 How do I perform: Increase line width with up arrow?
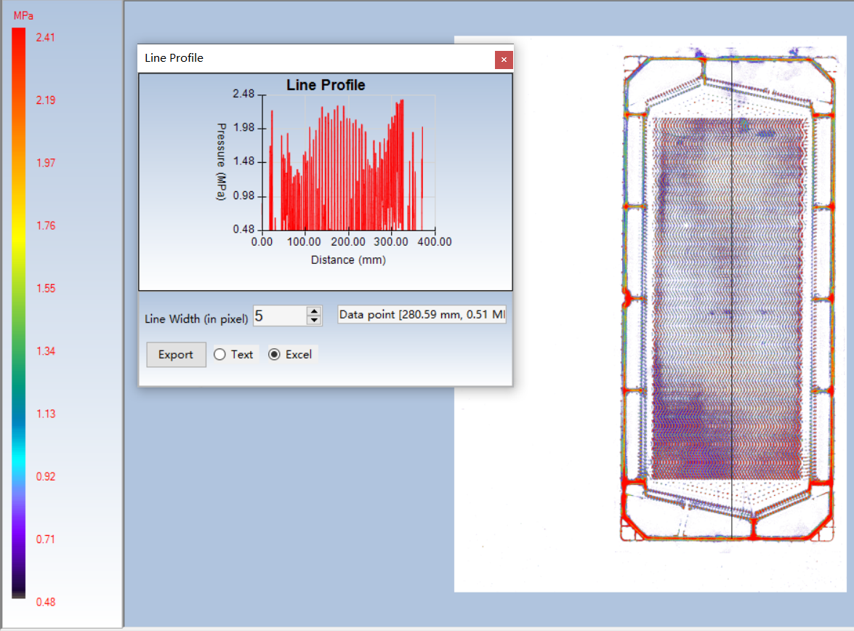pyautogui.click(x=314, y=311)
